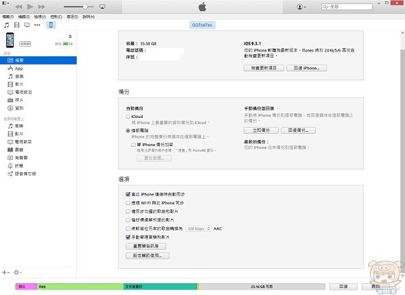The height and width of the screenshot is (295, 405).
Task: Click the teal 文件與資料 Documents storage segment
Action: pyautogui.click(x=160, y=287)
